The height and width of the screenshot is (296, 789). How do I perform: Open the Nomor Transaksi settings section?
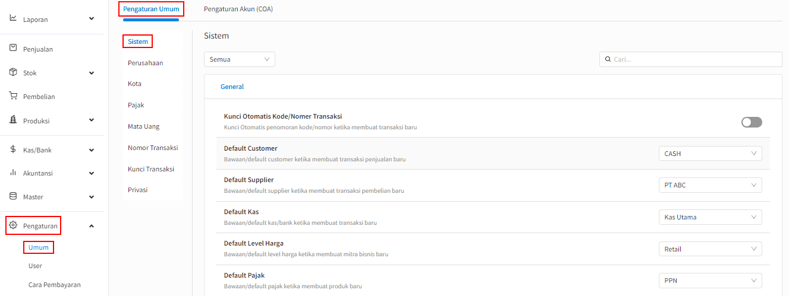coord(153,148)
